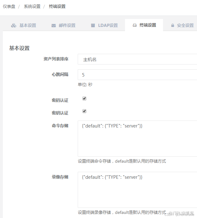Select the 终端设置 tab
Screen dimensions: 197x218
[x=144, y=25]
